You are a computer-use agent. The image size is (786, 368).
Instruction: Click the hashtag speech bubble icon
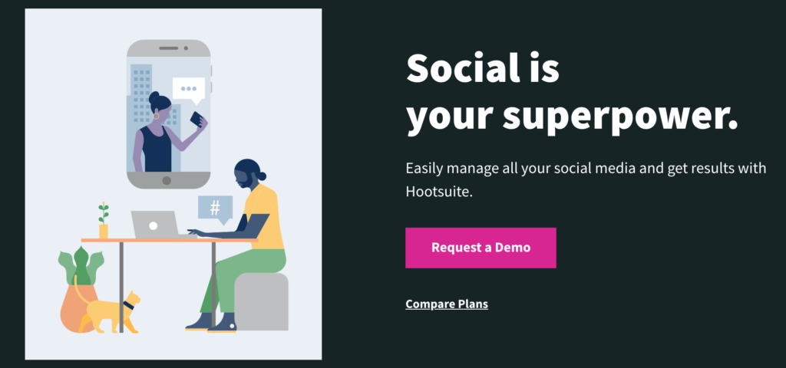(216, 209)
